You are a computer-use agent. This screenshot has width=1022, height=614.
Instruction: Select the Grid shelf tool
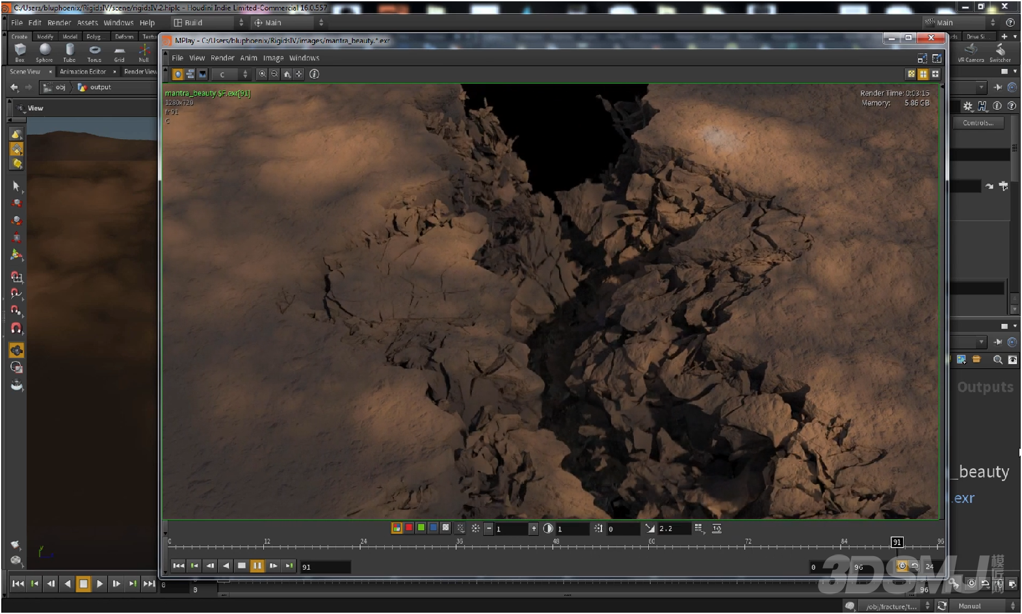[x=120, y=52]
